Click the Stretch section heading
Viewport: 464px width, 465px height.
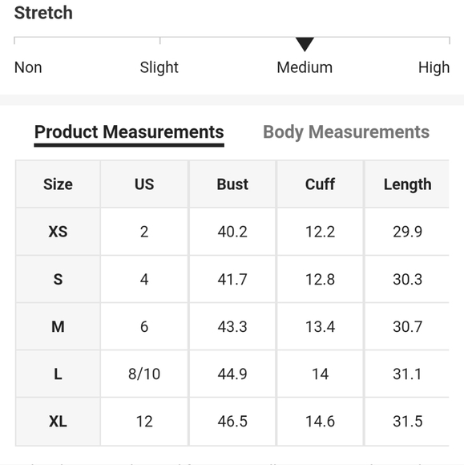point(43,13)
